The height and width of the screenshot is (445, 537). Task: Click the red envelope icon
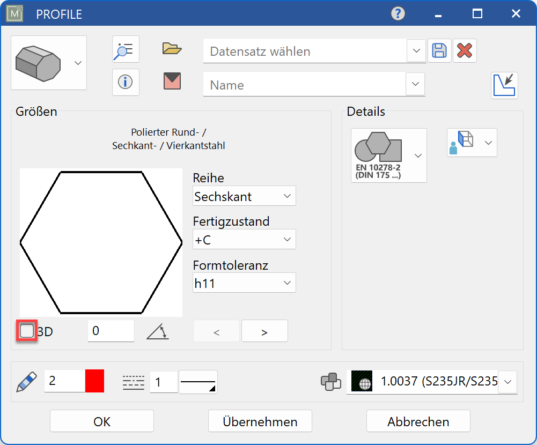tap(171, 82)
